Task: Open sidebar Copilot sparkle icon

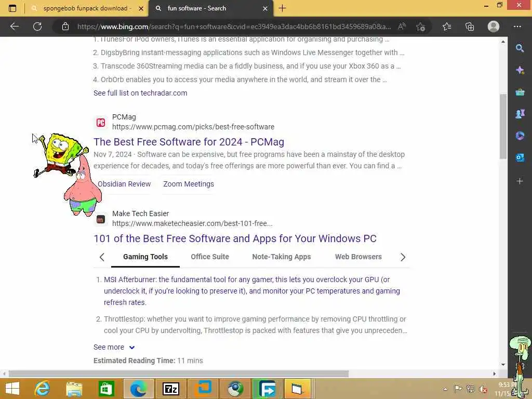Action: pos(520,70)
